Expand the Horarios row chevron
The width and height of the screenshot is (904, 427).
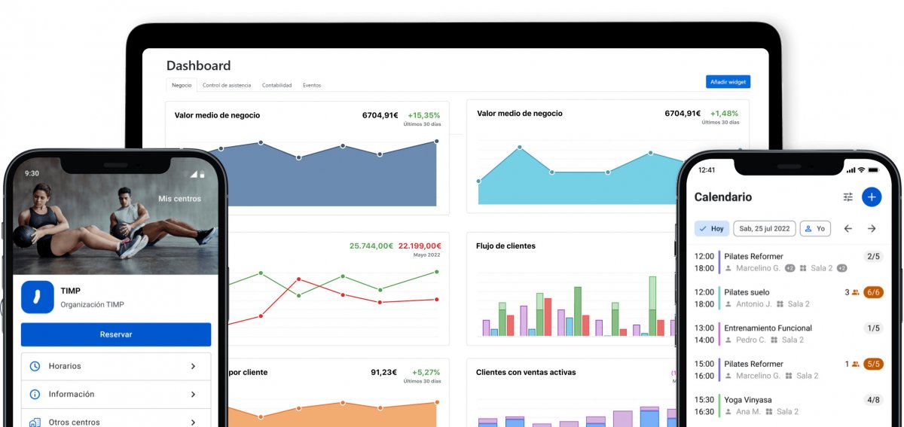[x=193, y=366]
